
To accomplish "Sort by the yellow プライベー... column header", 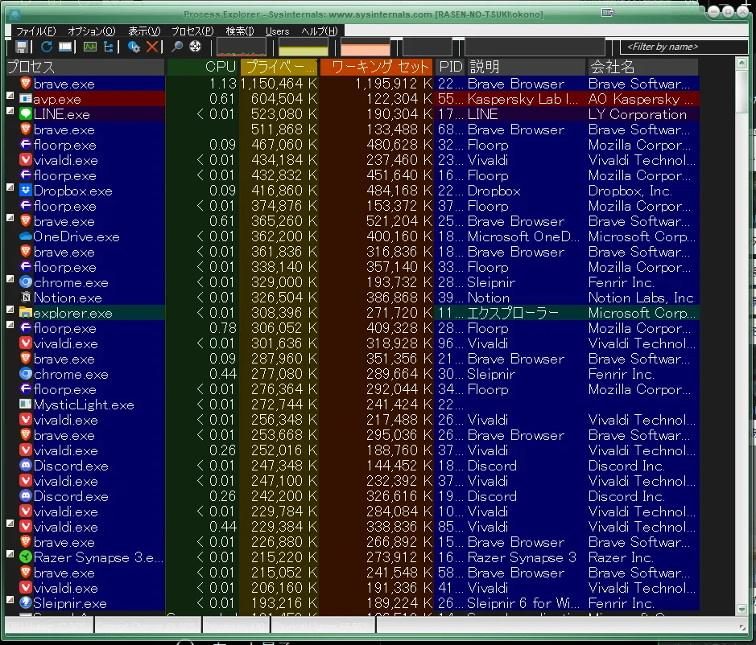I will coord(279,67).
